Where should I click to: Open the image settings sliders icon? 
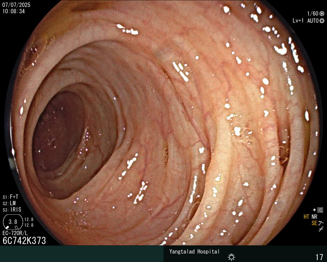tap(320, 210)
